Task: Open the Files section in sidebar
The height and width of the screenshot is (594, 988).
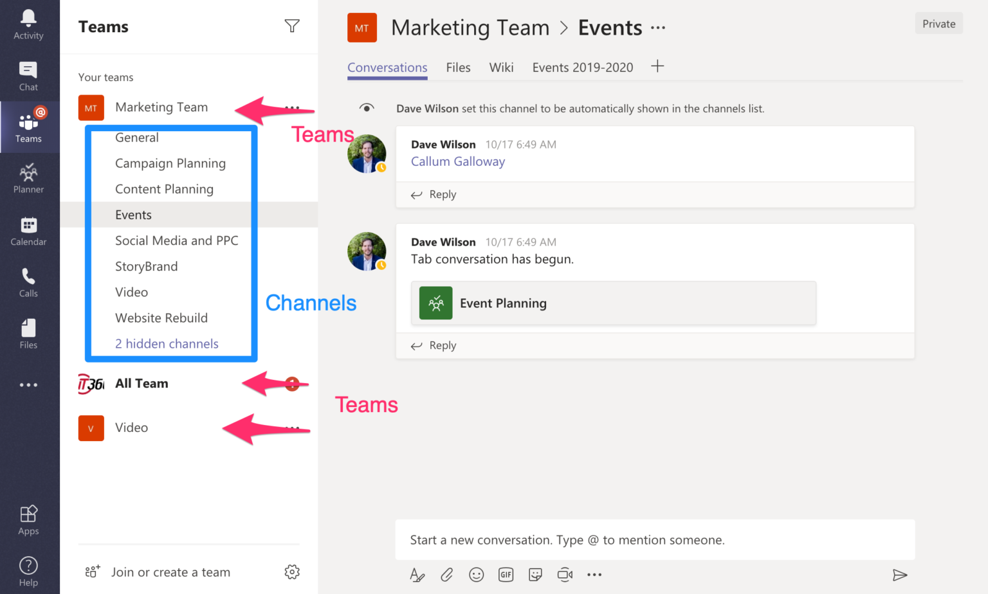Action: coord(29,334)
